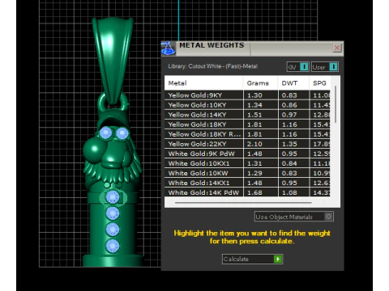The width and height of the screenshot is (389, 291).
Task: Sort by the Grams column header
Action: pyautogui.click(x=260, y=83)
